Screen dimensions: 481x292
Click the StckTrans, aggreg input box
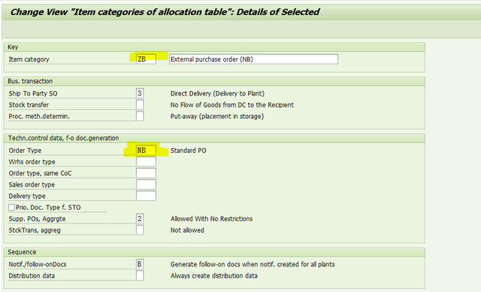(x=140, y=230)
